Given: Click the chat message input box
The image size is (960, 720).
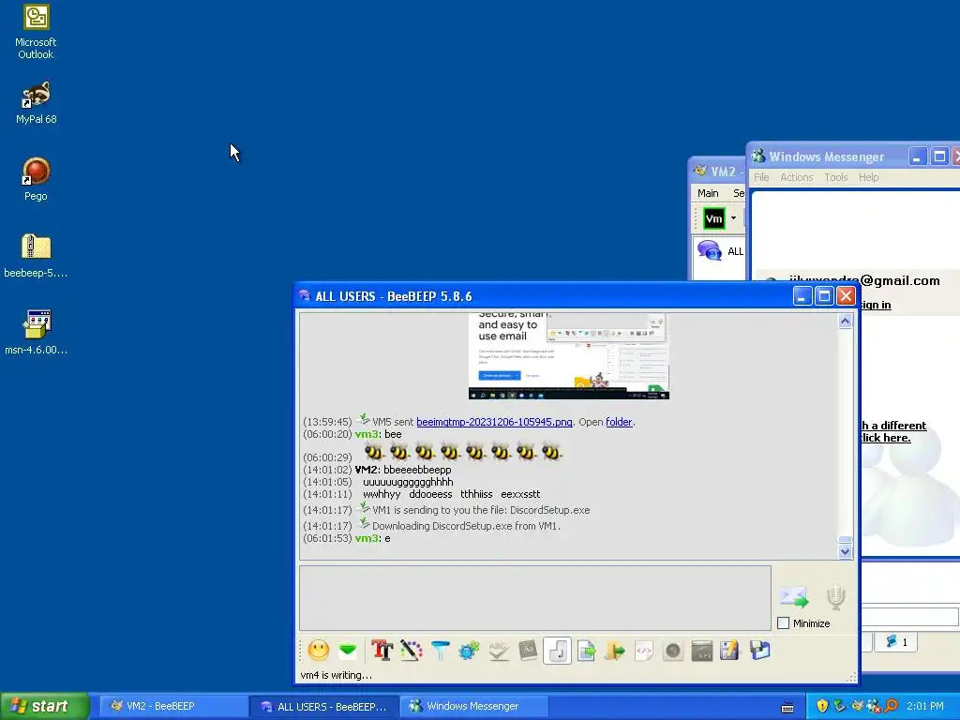Looking at the screenshot, I should [534, 597].
